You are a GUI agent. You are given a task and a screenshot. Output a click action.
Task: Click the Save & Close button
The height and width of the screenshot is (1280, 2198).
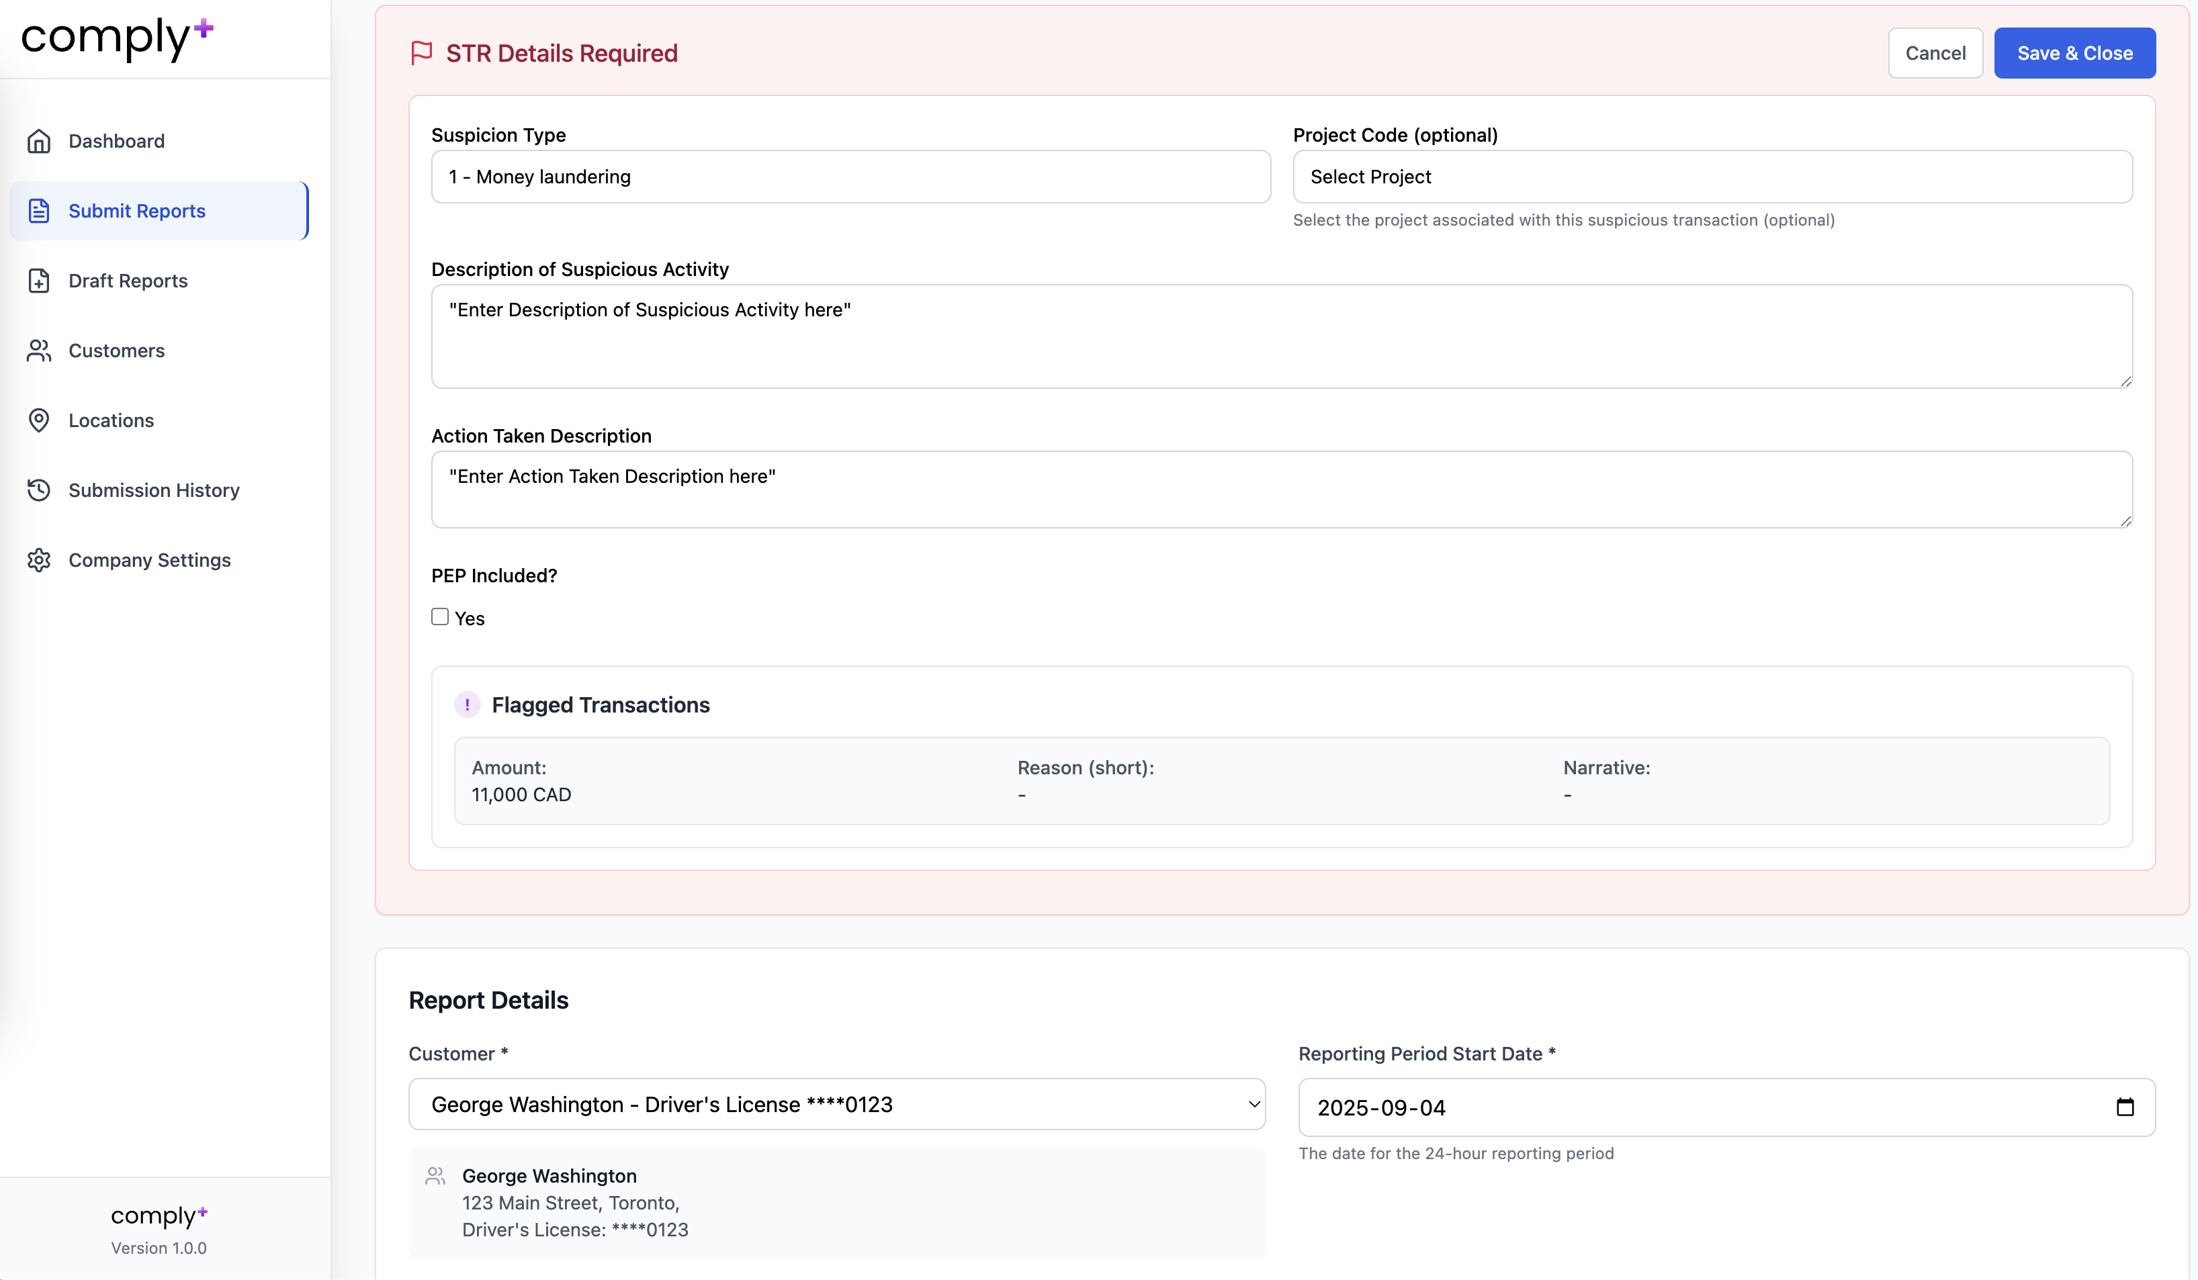pyautogui.click(x=2075, y=52)
